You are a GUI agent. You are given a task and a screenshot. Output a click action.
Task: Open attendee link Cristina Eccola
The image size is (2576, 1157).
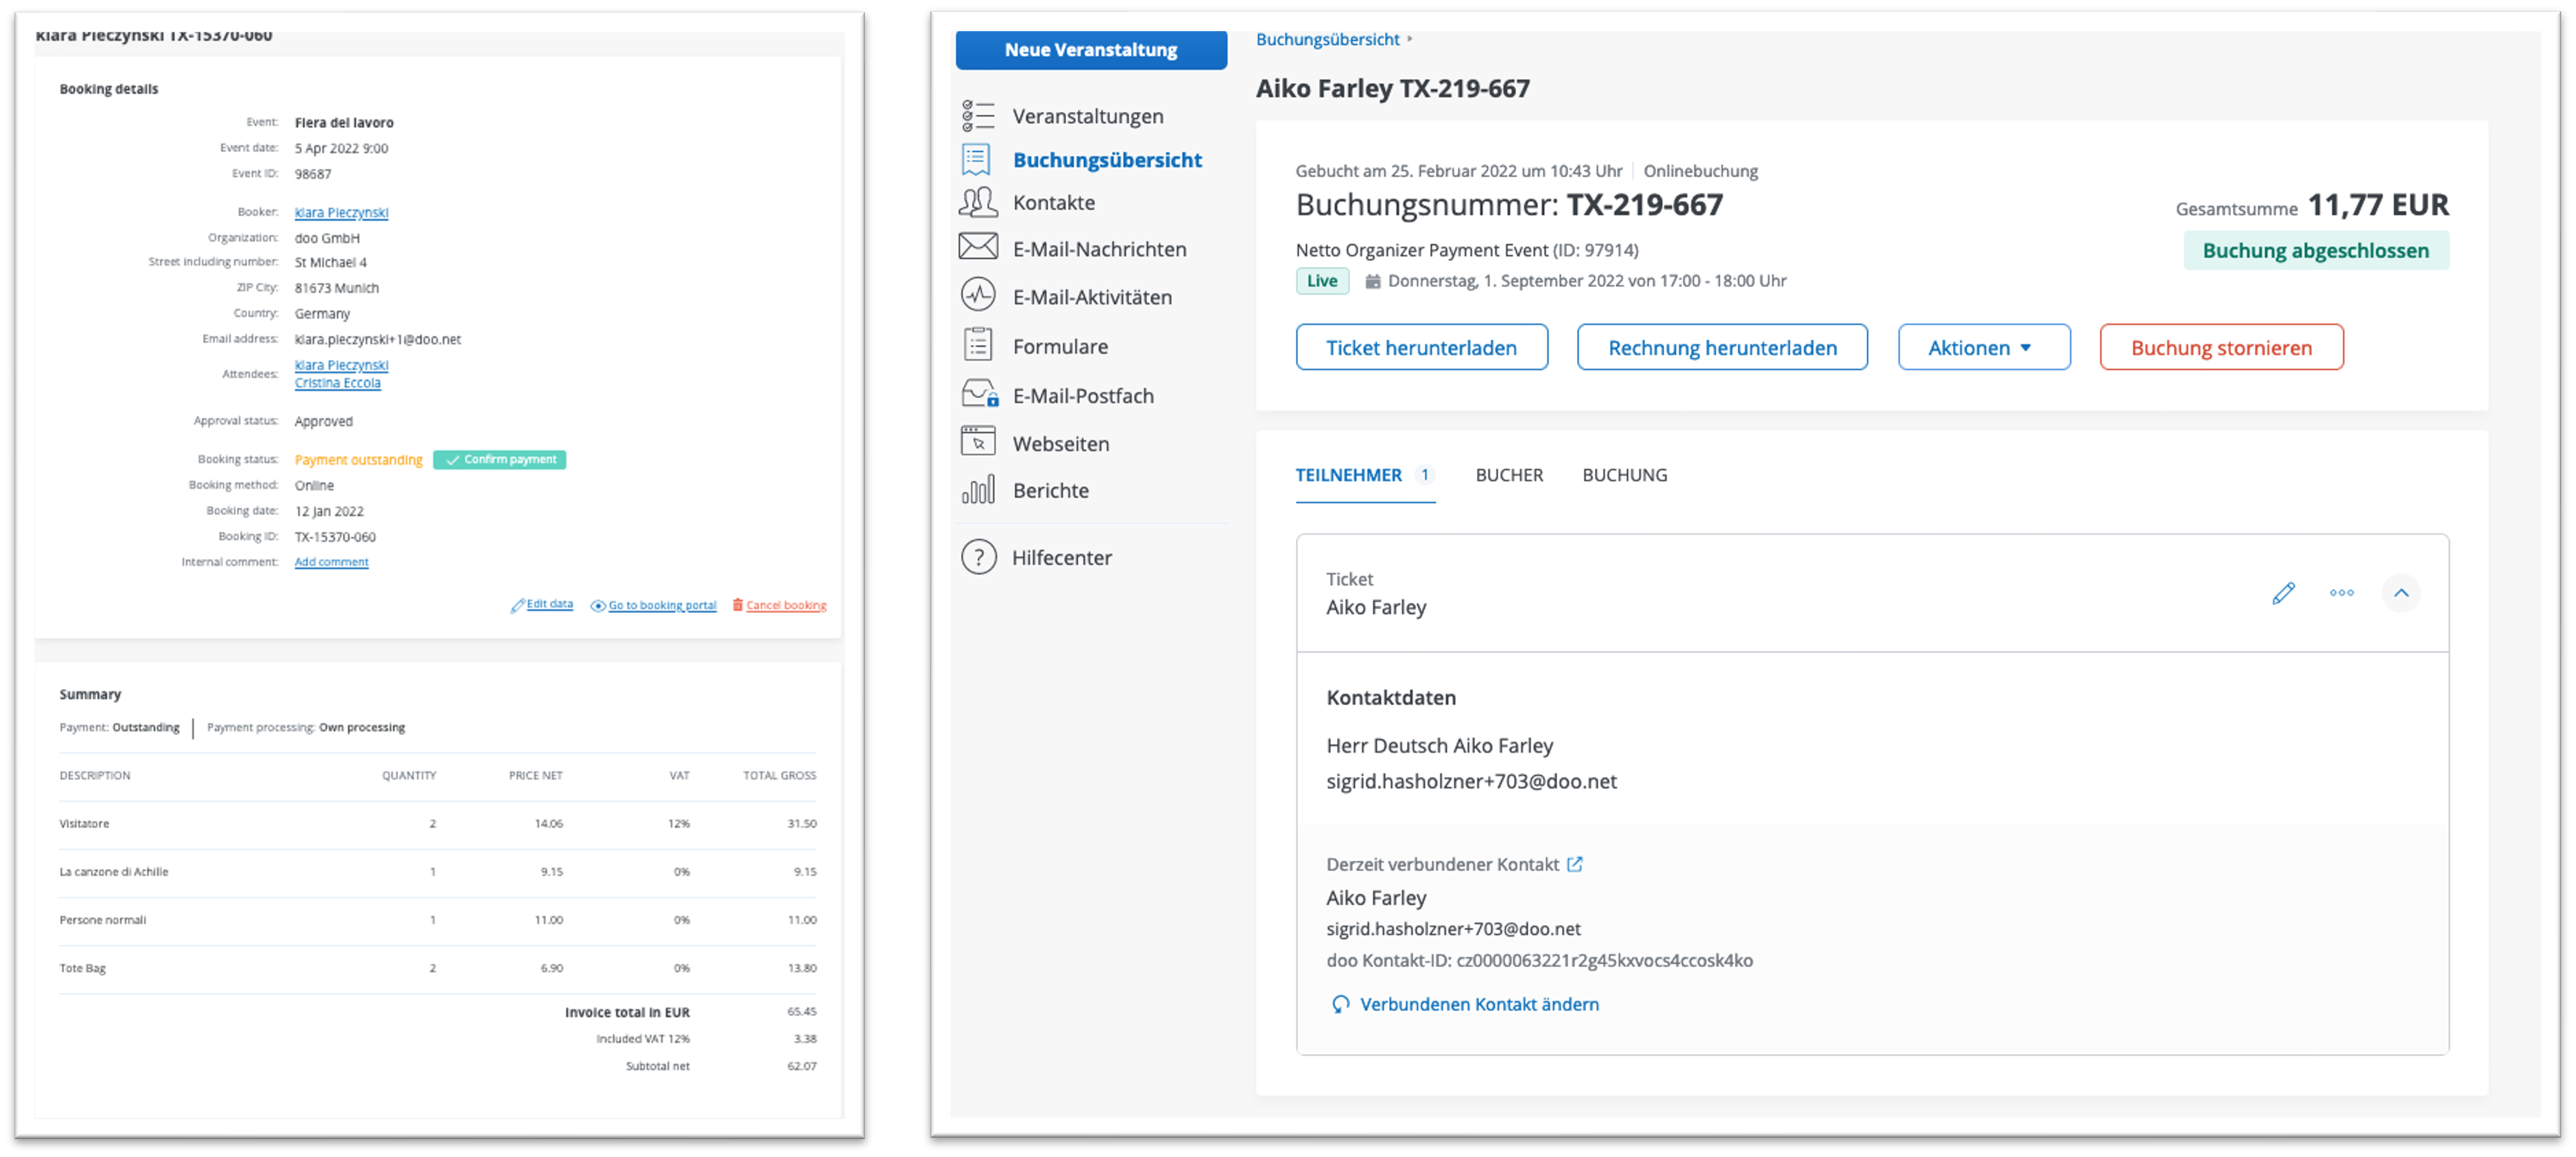click(x=337, y=383)
